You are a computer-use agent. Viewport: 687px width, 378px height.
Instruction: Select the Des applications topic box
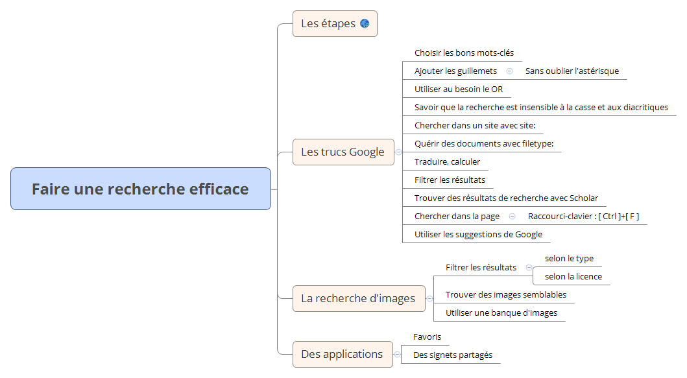tap(342, 354)
